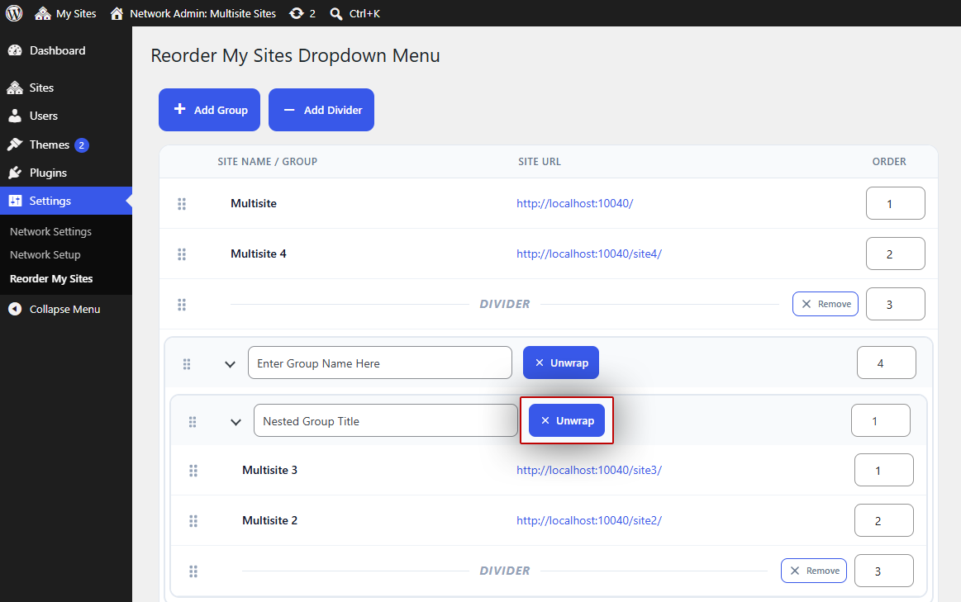Click the Multisite 3 site name

[269, 470]
